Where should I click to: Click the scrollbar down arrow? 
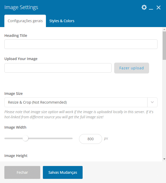164,159
